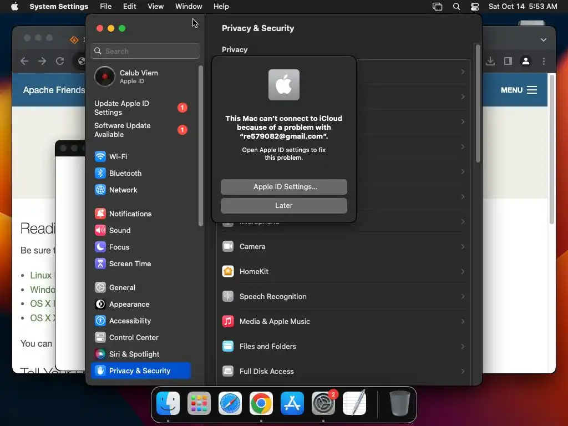The image size is (568, 426).
Task: Click the Privacy pane scrollbar
Action: pyautogui.click(x=478, y=104)
